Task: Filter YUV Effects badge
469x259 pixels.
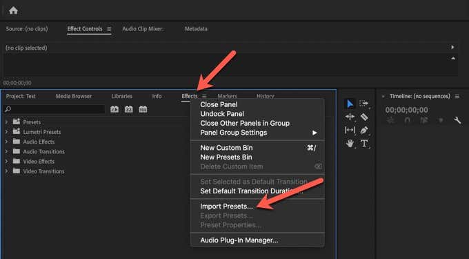Action: click(143, 109)
